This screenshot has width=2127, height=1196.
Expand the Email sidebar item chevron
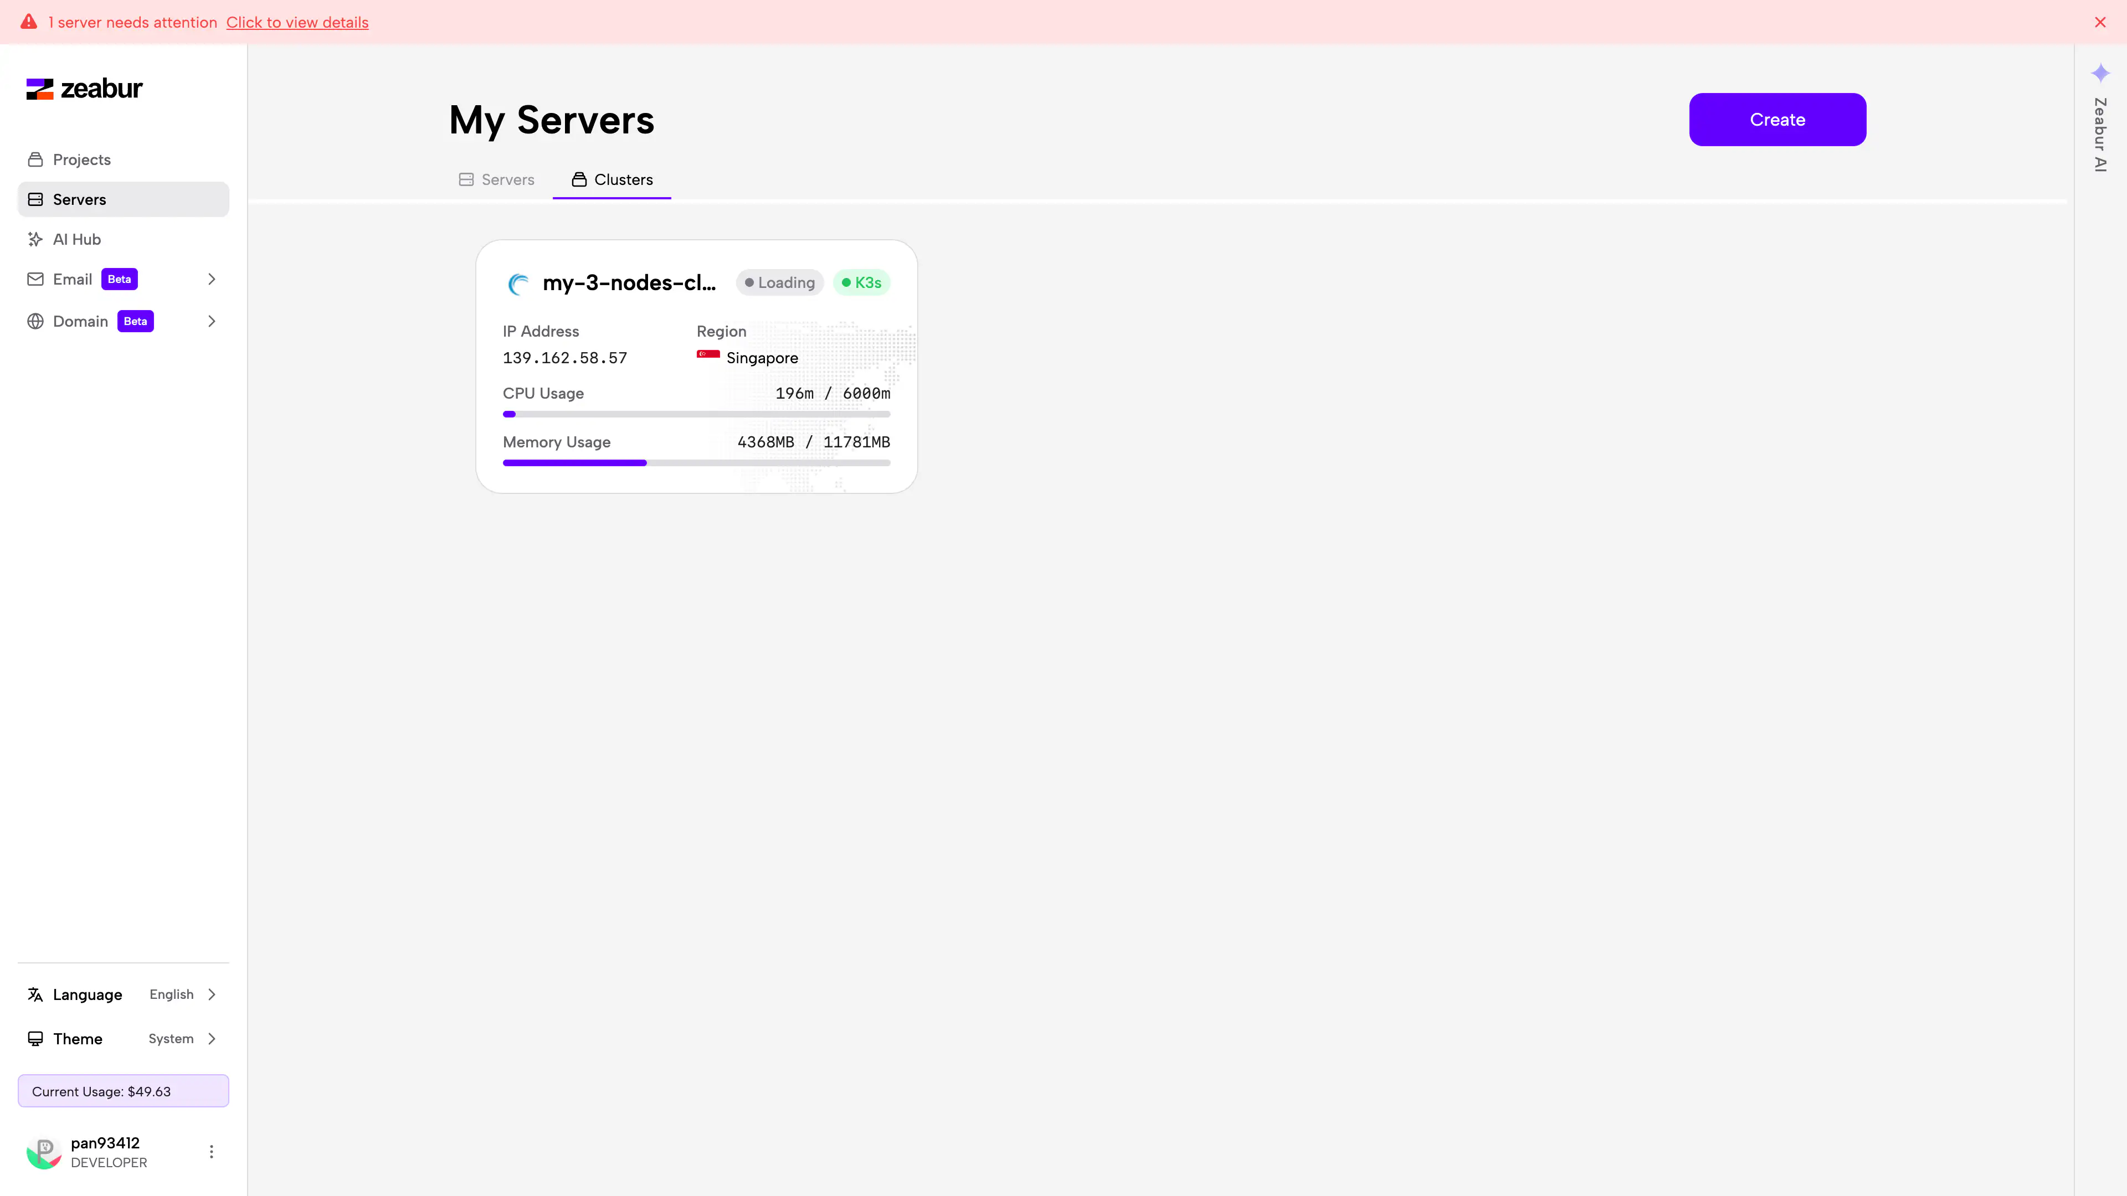coord(212,279)
